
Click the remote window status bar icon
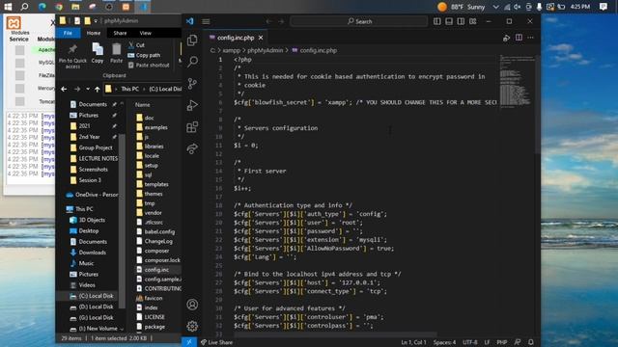click(x=189, y=342)
